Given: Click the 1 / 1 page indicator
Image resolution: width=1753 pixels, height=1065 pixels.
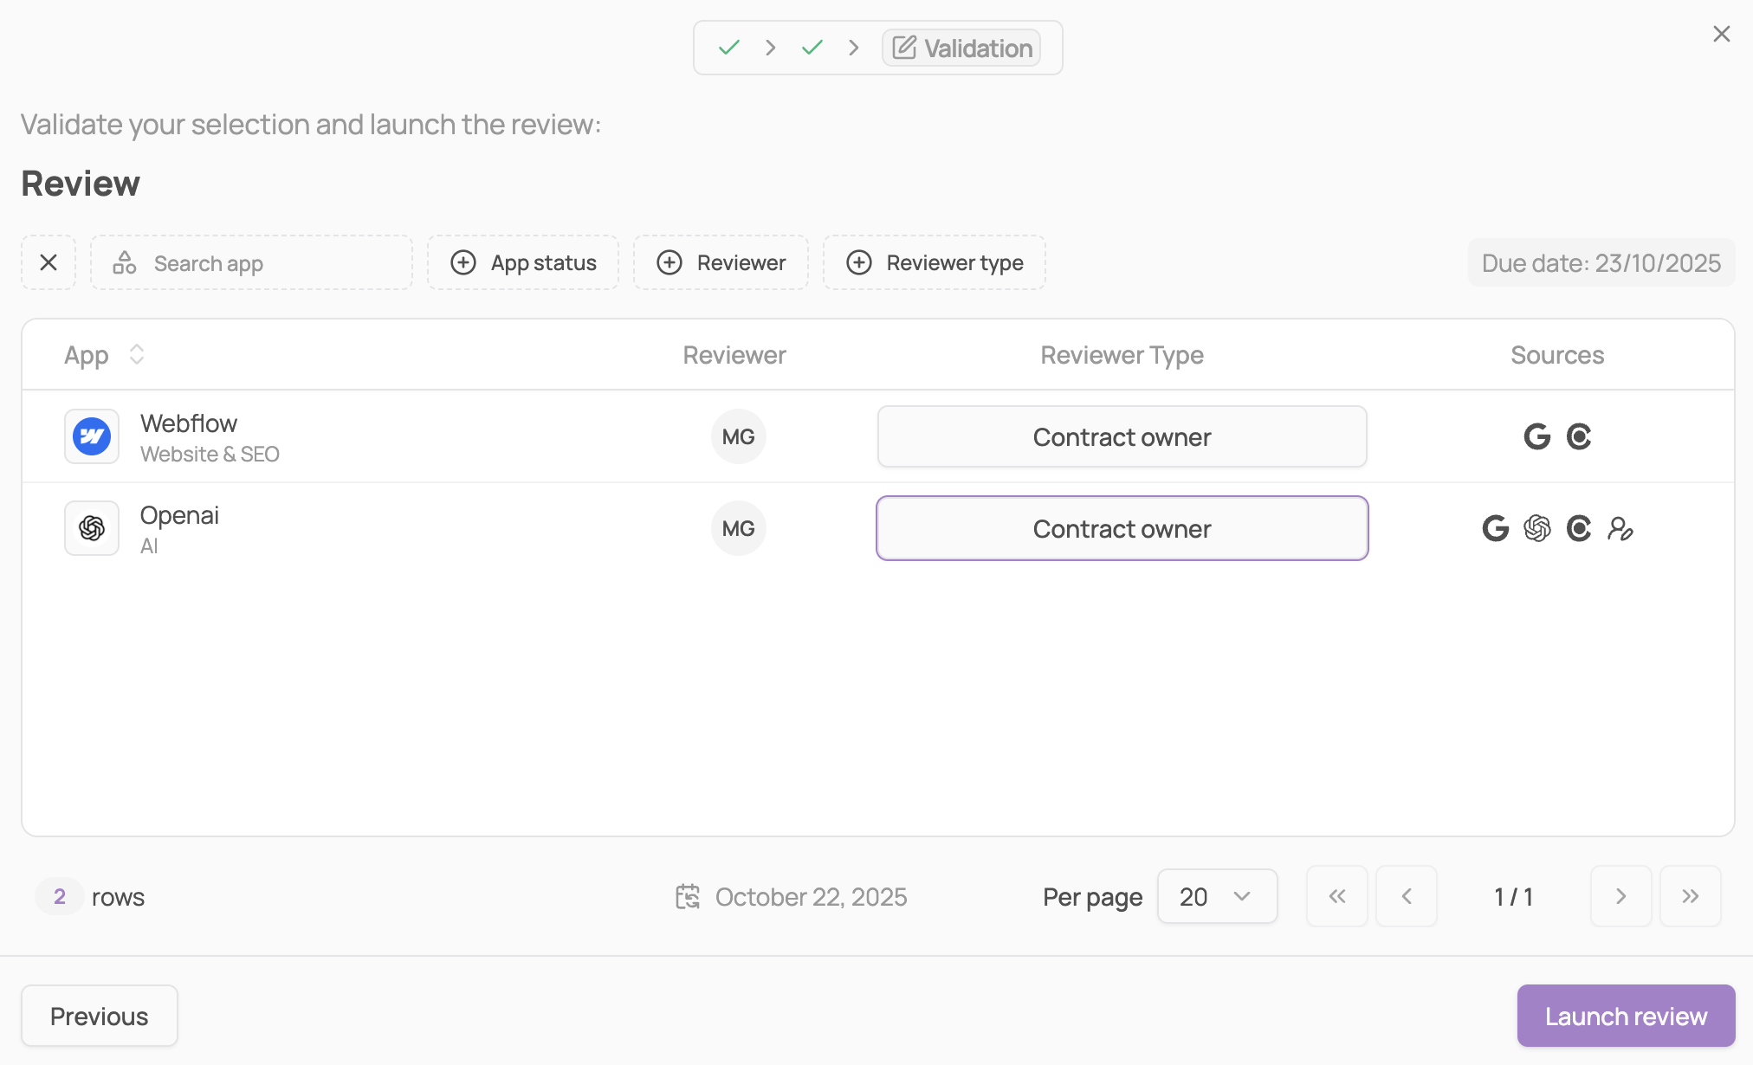Looking at the screenshot, I should pyautogui.click(x=1513, y=897).
